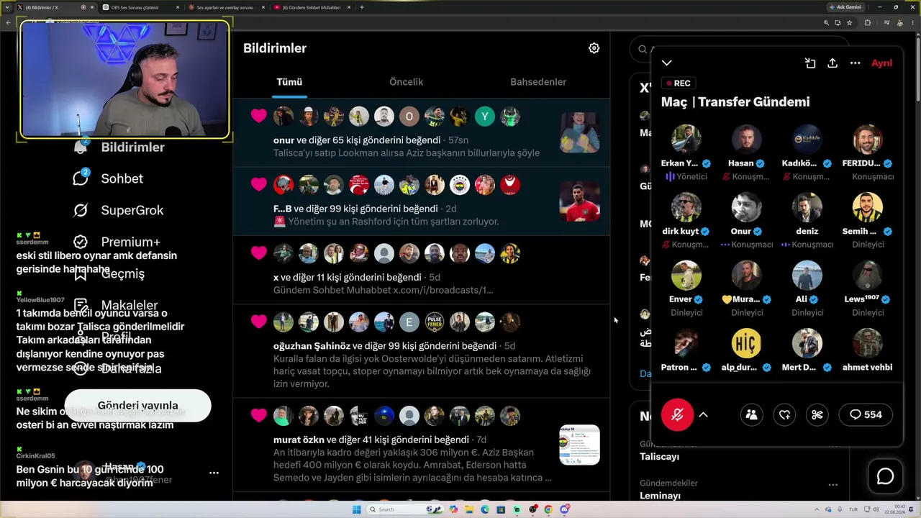921x518 pixels.
Task: Share the Maç Transfer Gündemi Space
Action: coord(832,63)
